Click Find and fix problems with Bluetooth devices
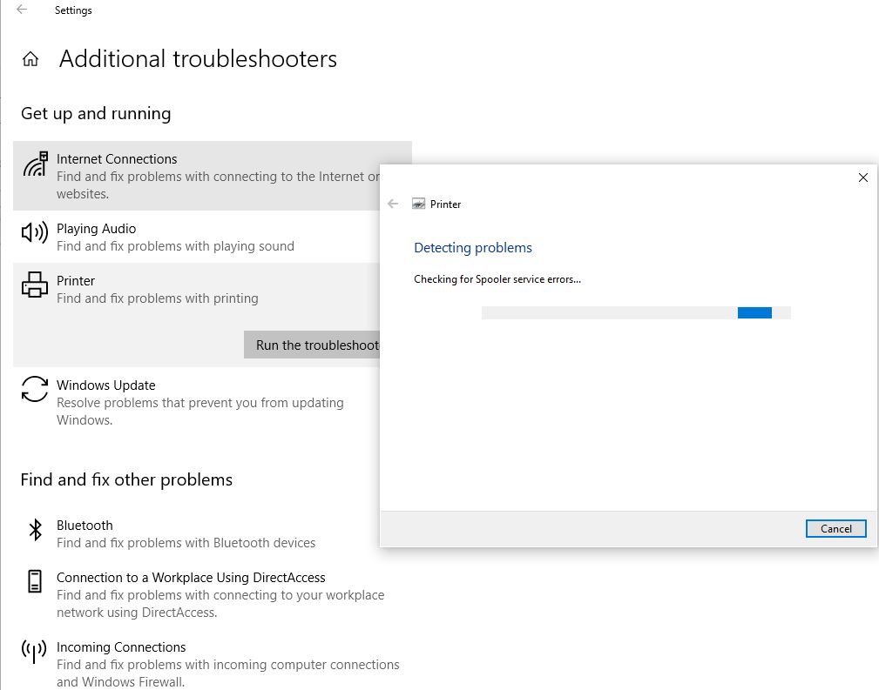 186,543
